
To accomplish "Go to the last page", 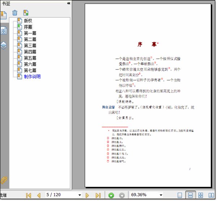I will pos(98,196).
